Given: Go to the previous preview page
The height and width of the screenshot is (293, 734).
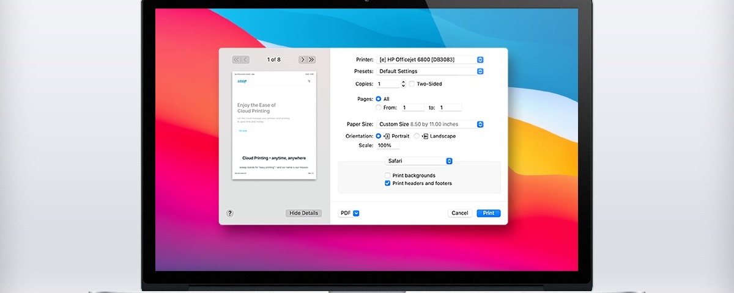Looking at the screenshot, I should (245, 59).
